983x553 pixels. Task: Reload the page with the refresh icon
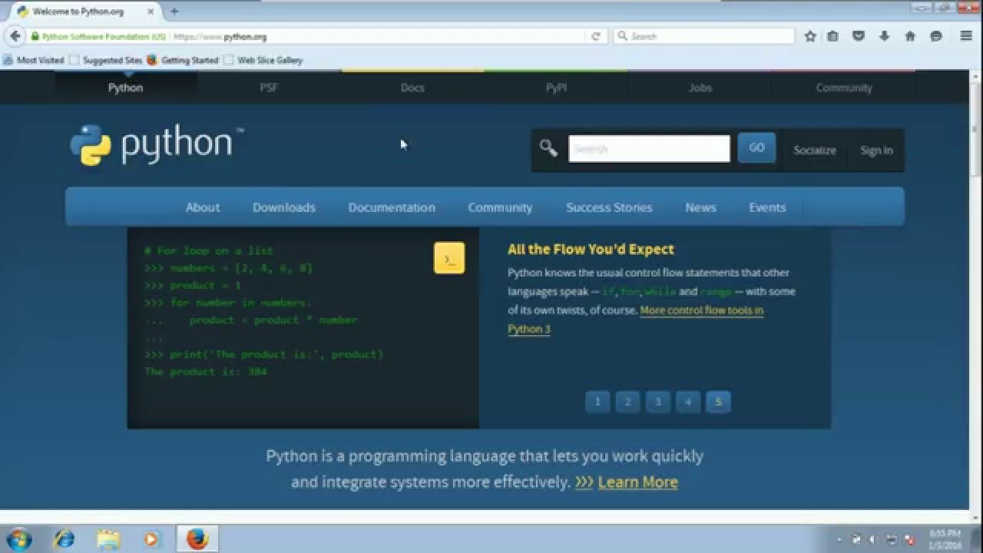595,36
